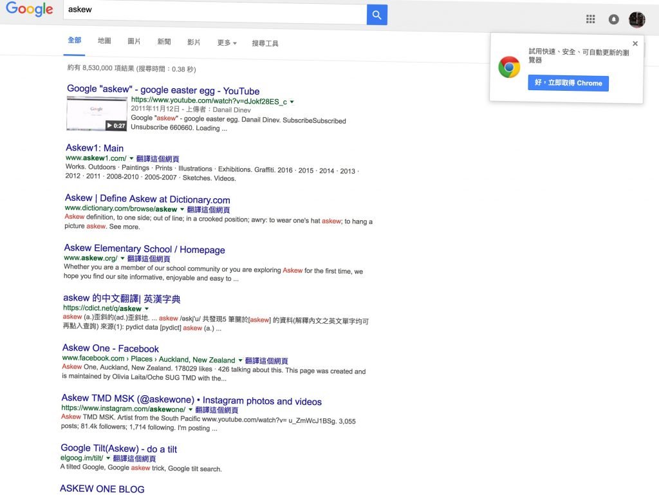Open the Askew One - Facebook result

(x=111, y=348)
